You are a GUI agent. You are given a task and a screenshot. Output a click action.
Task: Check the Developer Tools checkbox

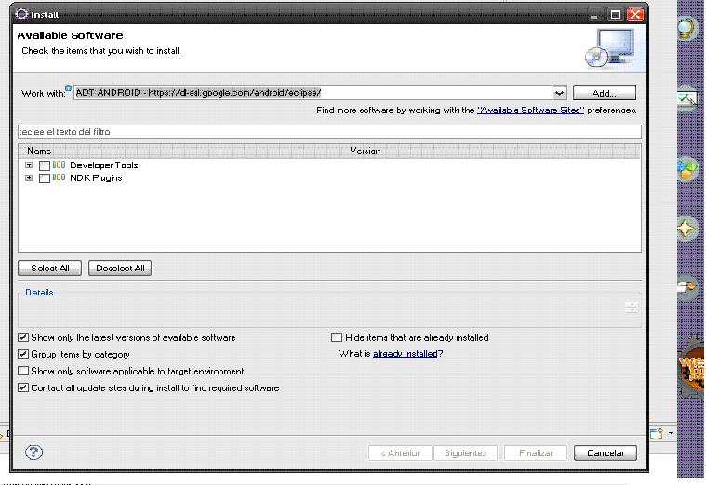44,165
